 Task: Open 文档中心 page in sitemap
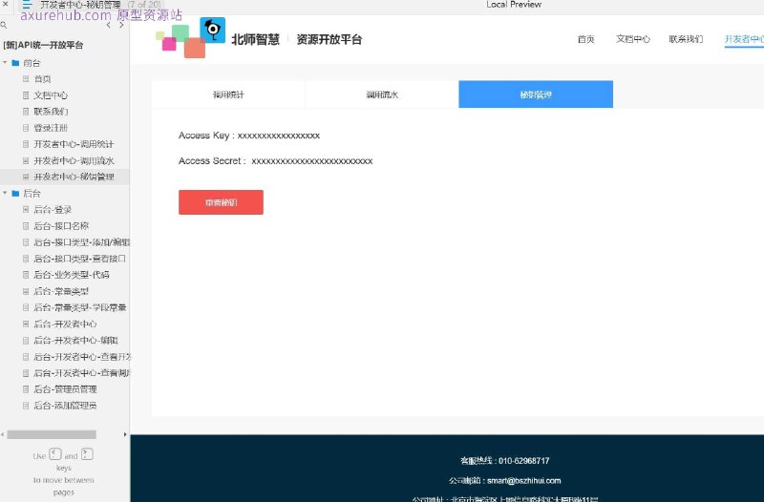51,95
